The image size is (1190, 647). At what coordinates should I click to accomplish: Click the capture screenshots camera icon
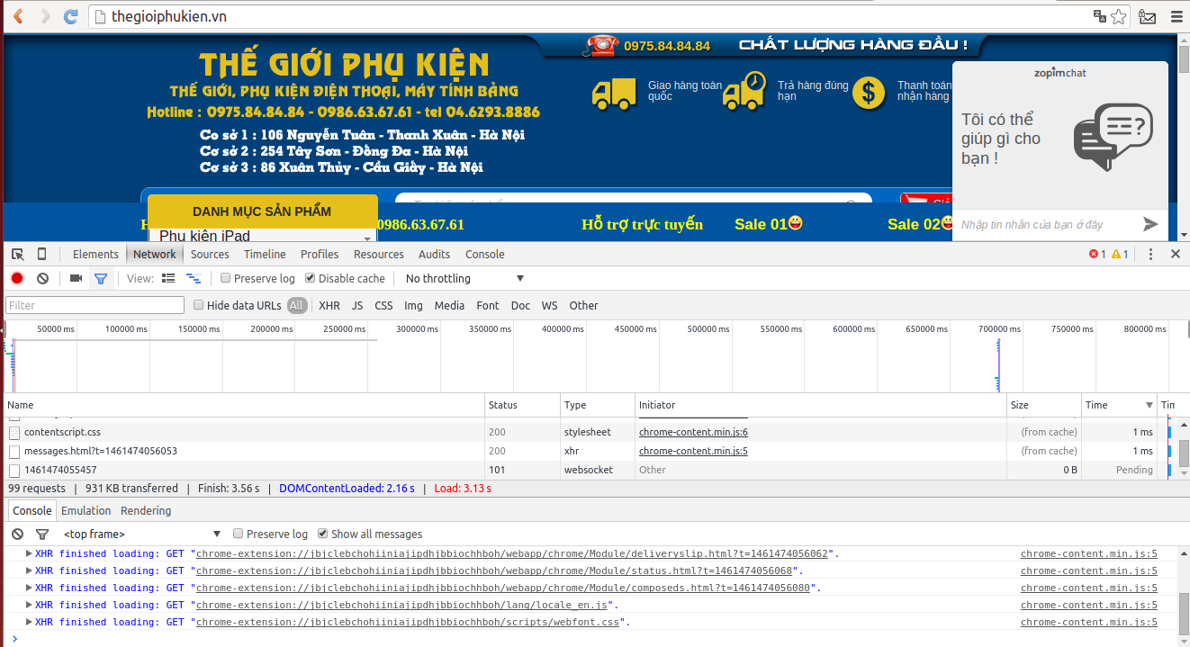click(x=76, y=278)
